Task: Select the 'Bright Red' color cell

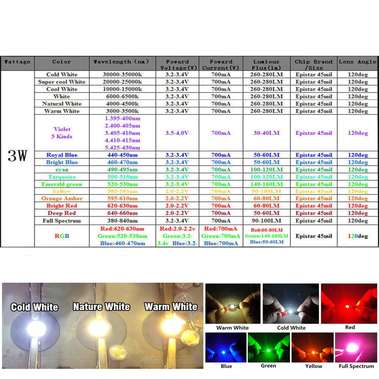Action: point(62,206)
